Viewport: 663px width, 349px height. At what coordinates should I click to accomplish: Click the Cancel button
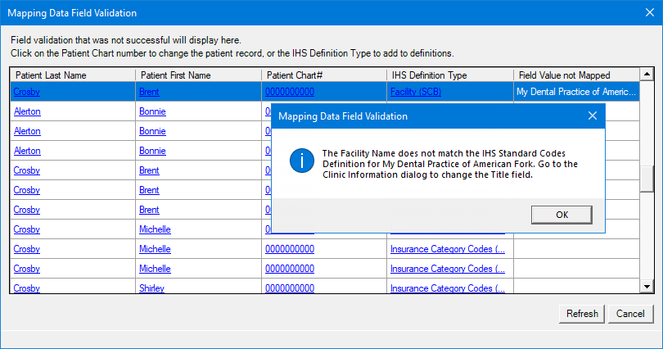pyautogui.click(x=630, y=314)
